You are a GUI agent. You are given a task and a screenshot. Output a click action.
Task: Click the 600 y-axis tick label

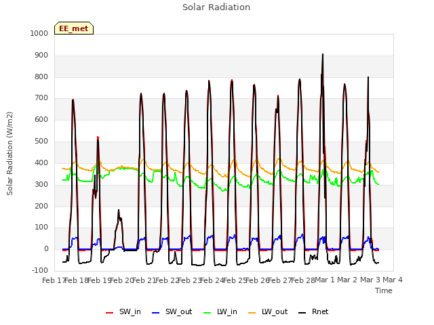[x=41, y=119]
